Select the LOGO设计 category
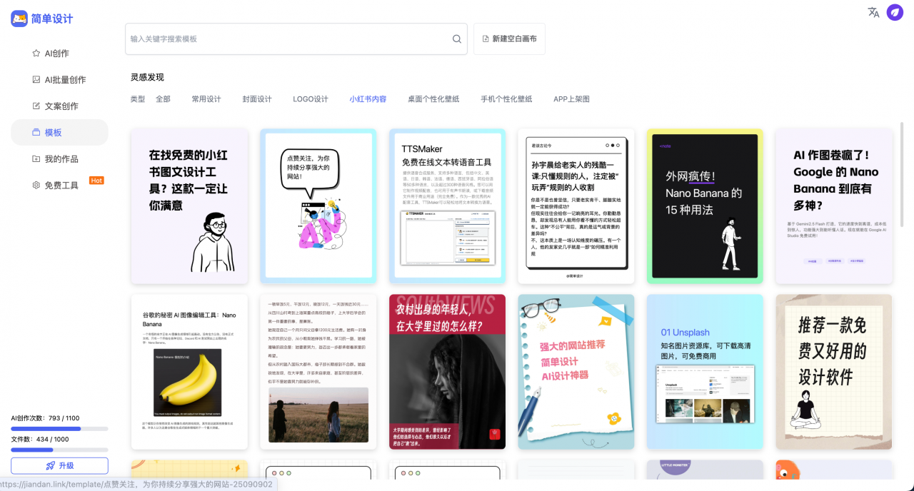Screen dimensions: 914x491 (x=311, y=99)
